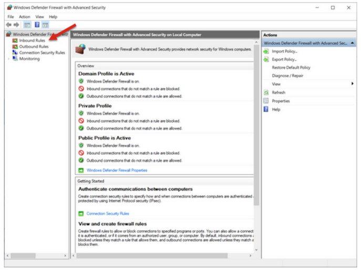Click Public Profile blocked inbound icon
The width and height of the screenshot is (361, 272).
point(81,153)
